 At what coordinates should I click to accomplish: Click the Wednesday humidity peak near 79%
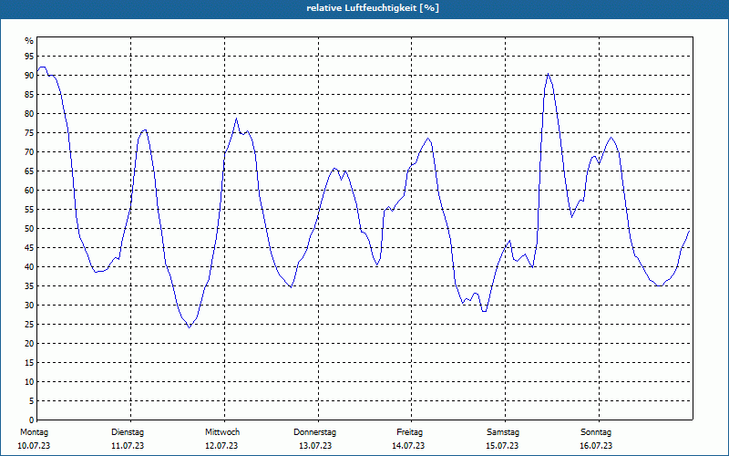(x=236, y=119)
